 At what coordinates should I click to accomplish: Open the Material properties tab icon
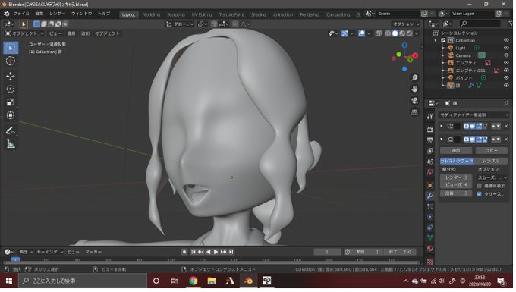pos(429,249)
